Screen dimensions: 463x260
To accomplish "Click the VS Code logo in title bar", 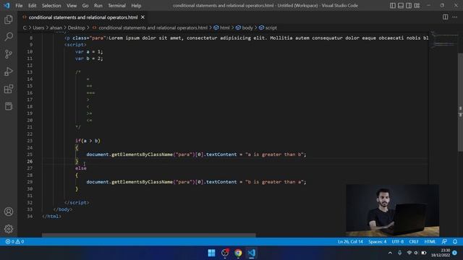I will (7, 5).
